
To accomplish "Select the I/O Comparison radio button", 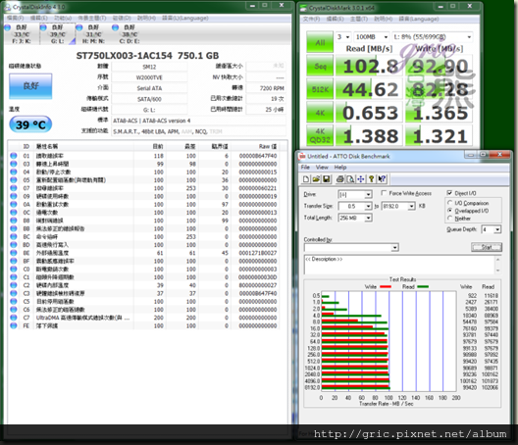I will coord(449,203).
